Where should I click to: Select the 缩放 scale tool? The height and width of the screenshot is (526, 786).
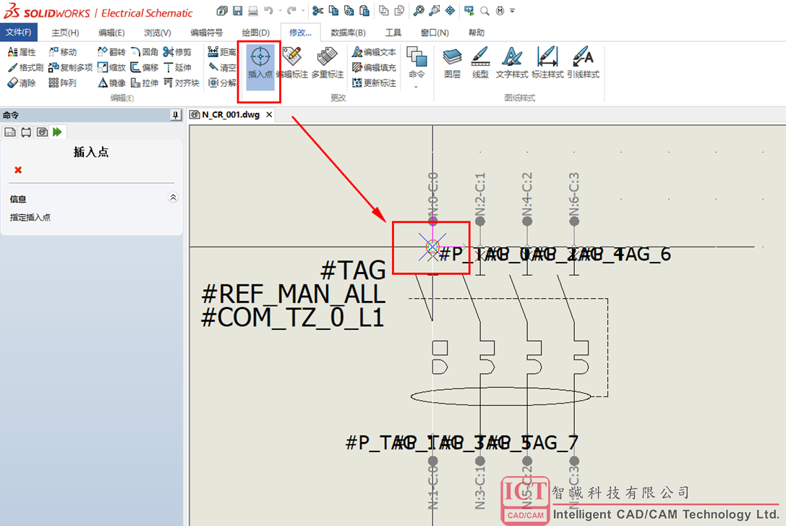point(111,67)
